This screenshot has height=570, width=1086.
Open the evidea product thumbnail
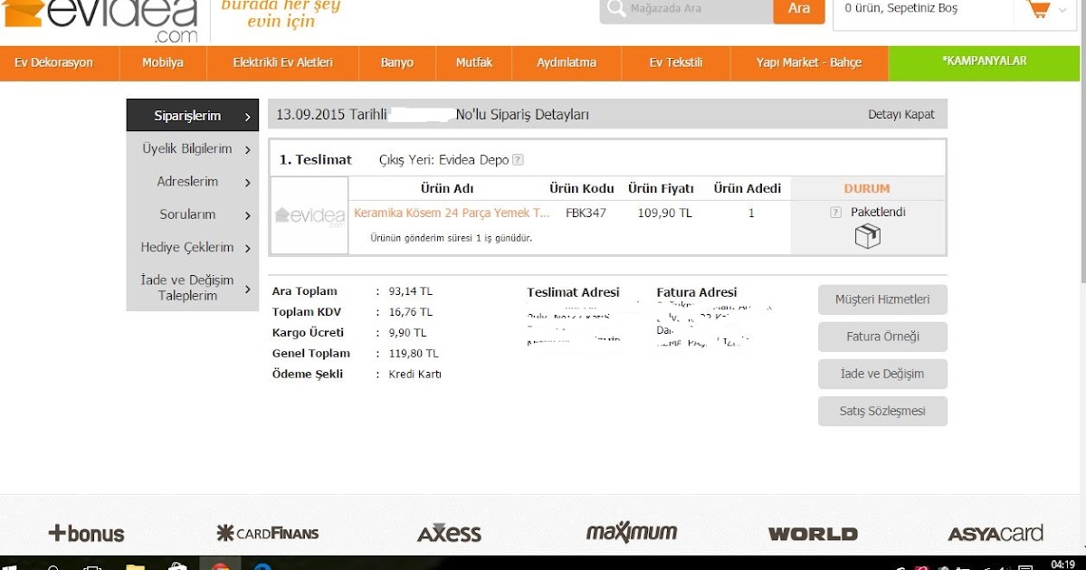click(310, 215)
